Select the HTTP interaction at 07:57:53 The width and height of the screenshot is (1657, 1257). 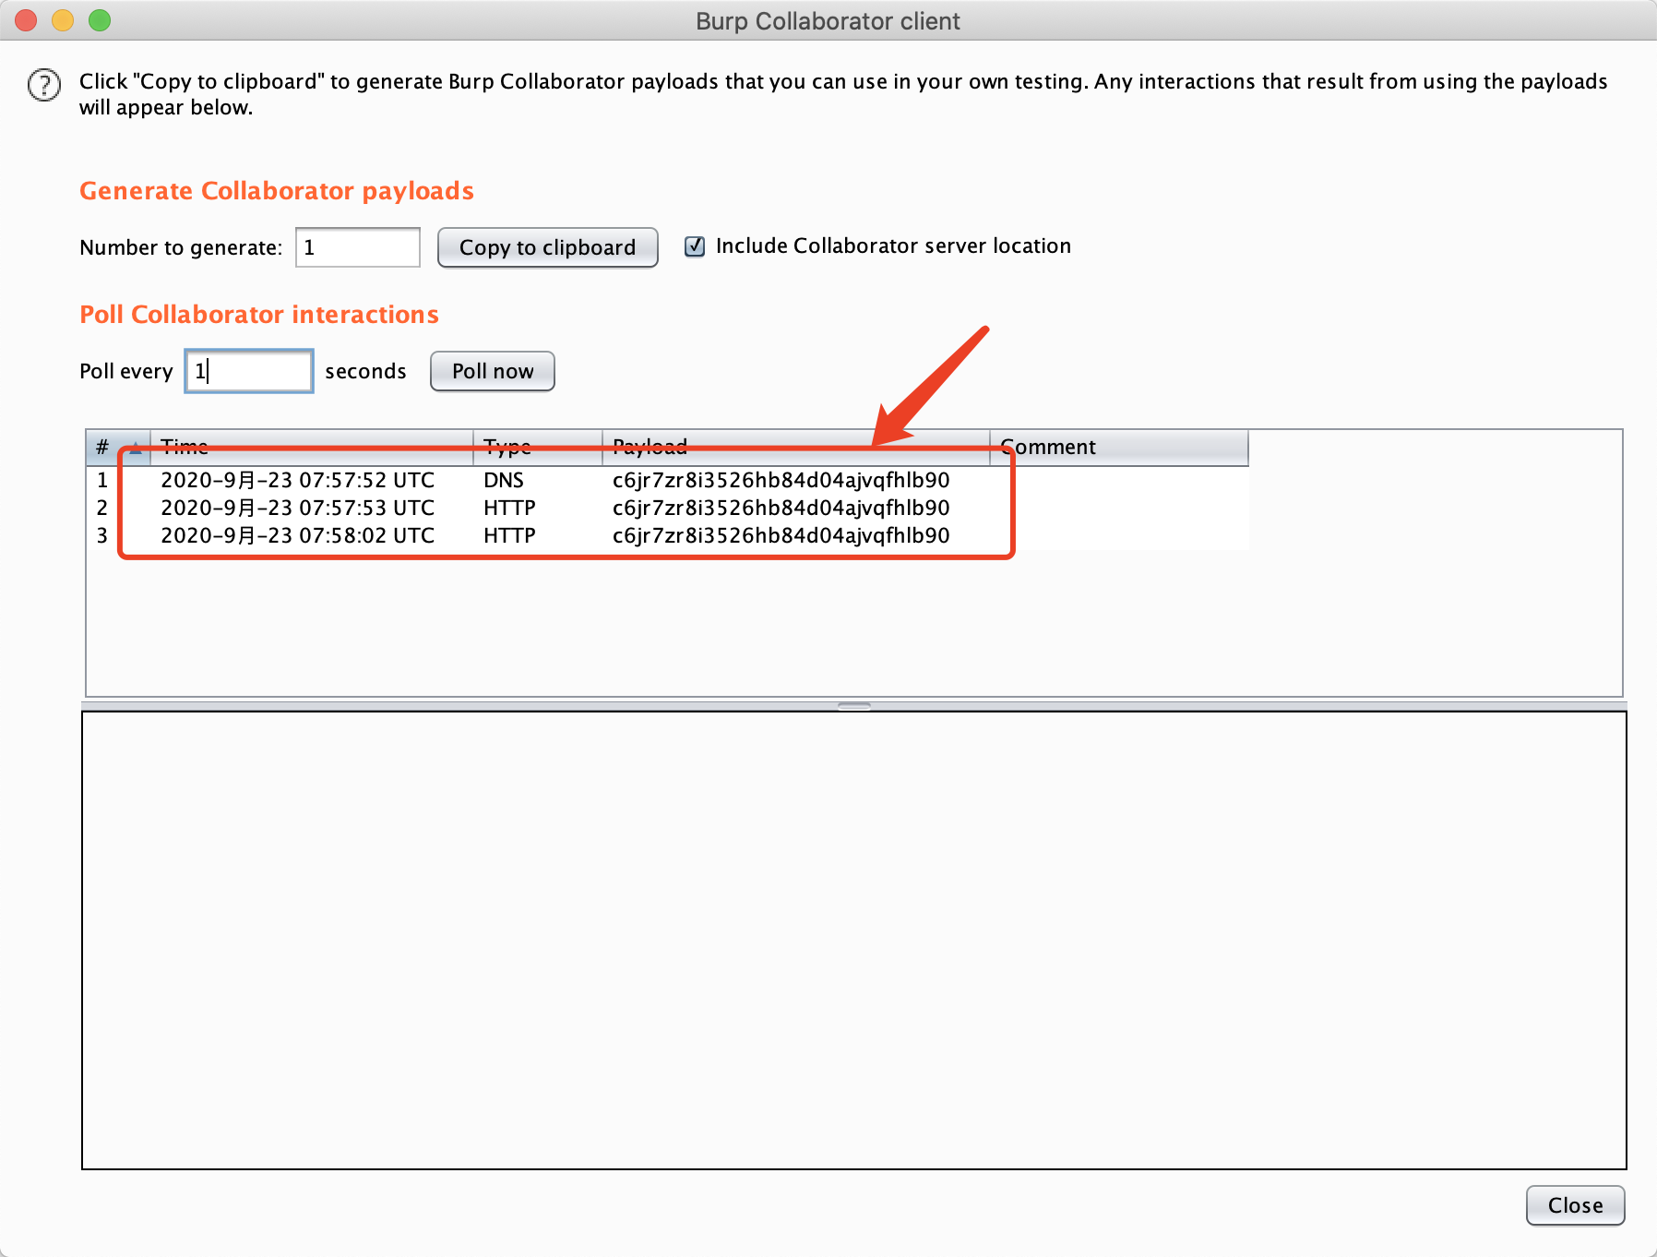(x=554, y=508)
